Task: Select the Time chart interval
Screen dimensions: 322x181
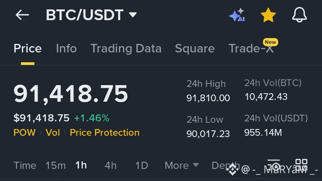Action: [x=25, y=165]
